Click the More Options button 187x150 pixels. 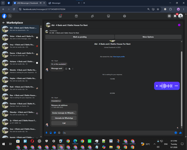pos(148,37)
